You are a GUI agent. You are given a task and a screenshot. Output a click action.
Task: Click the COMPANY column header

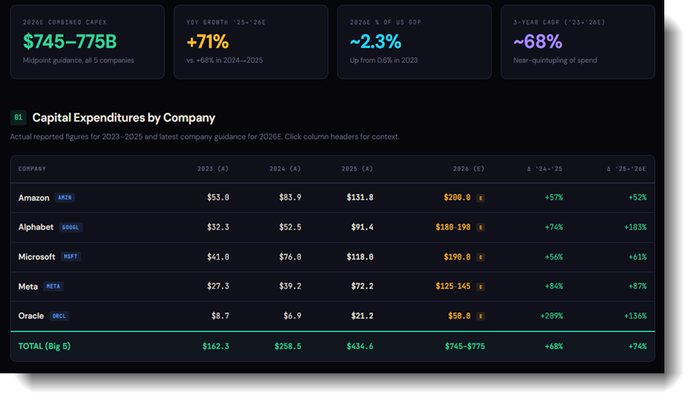point(32,169)
